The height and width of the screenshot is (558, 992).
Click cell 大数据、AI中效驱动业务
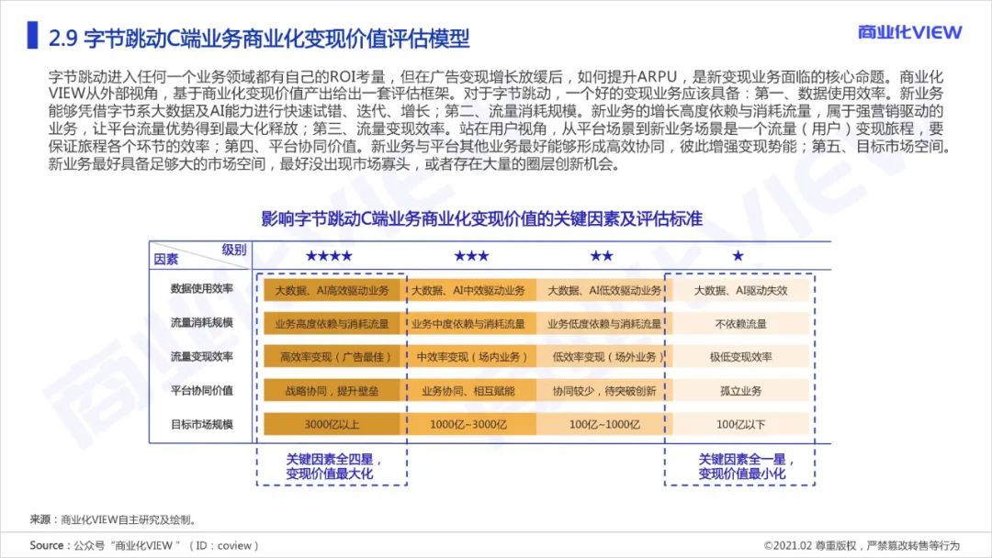coord(468,290)
